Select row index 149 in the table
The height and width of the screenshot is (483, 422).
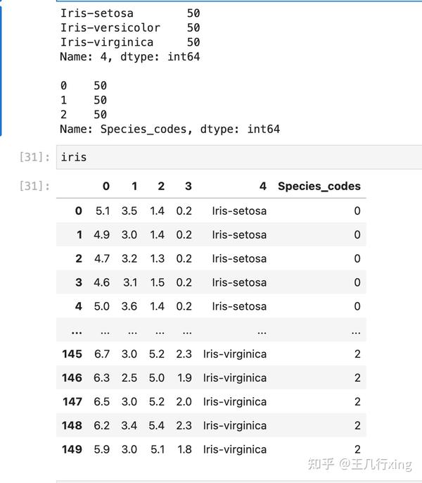coord(72,449)
